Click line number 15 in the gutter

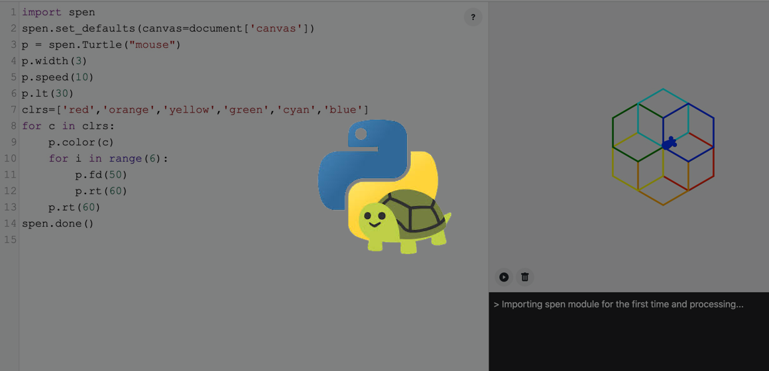point(11,240)
